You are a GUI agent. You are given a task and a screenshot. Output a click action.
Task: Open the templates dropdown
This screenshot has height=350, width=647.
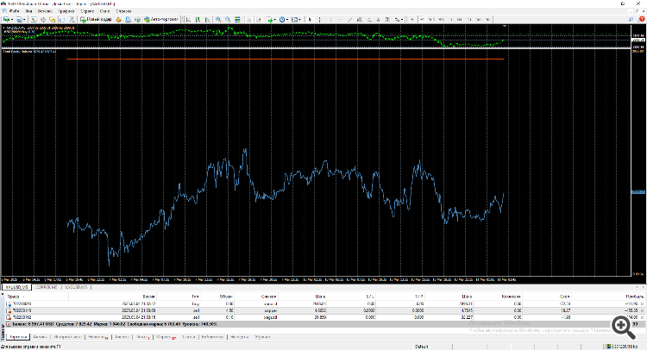click(x=295, y=19)
